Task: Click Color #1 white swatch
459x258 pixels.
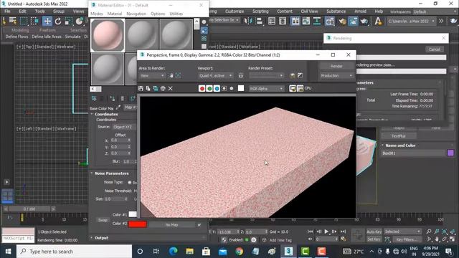Action: [133, 214]
